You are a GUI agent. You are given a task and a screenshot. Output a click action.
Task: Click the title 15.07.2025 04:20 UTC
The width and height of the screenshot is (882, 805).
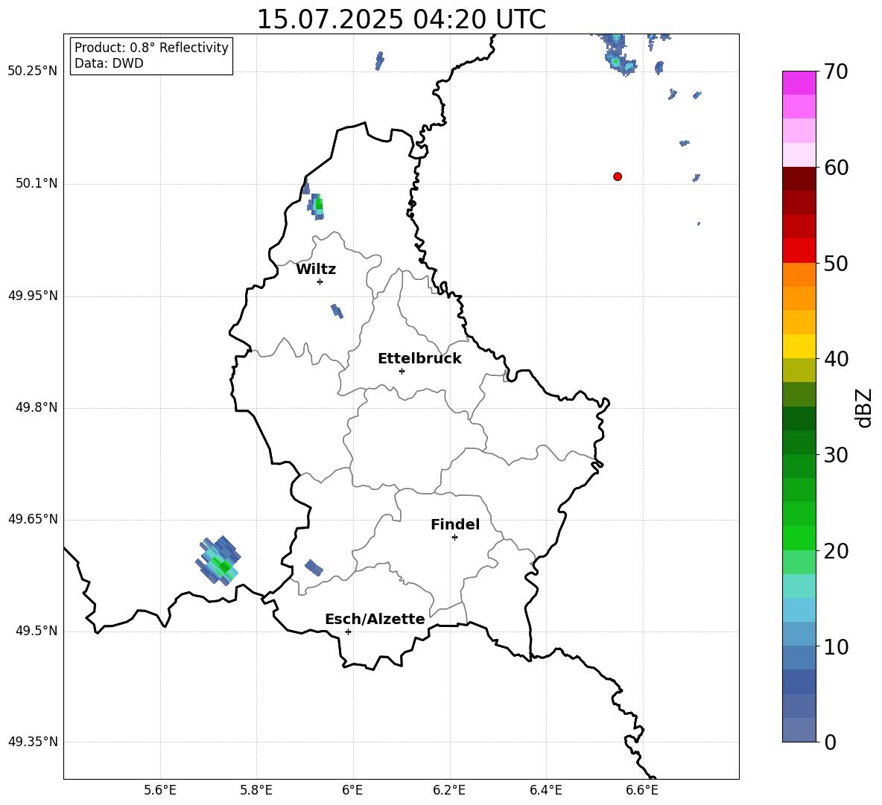(401, 19)
